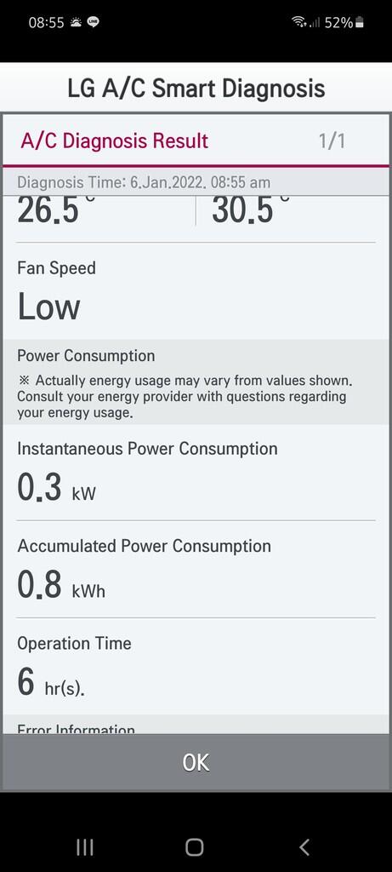Tap the 1/1 page indicator
The image size is (392, 872).
(332, 141)
